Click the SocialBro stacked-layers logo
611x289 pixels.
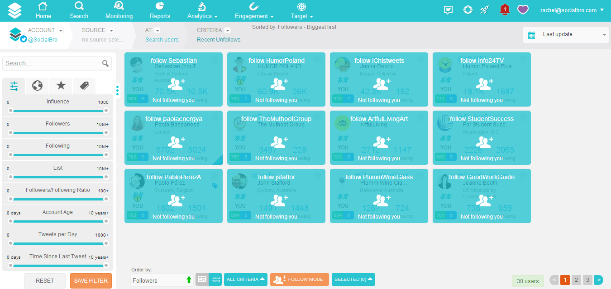coord(14,10)
